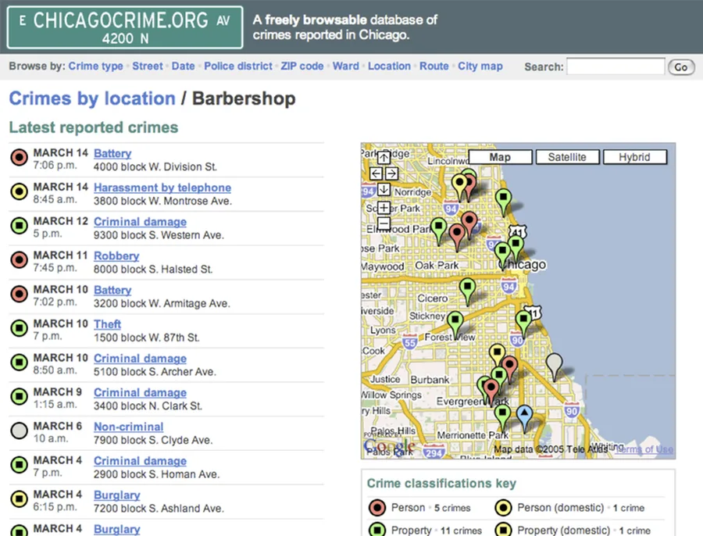Select the red Person icon in classifications key
Viewport: 703px width, 536px height.
pos(377,508)
